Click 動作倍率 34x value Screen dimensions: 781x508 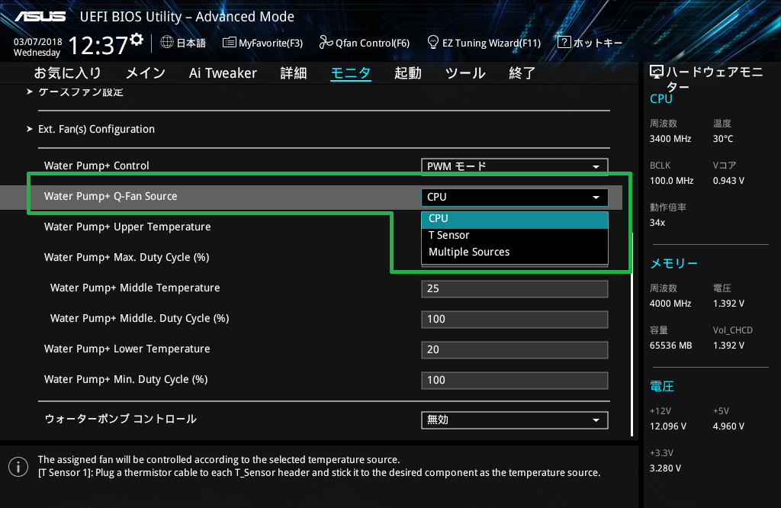pos(657,223)
